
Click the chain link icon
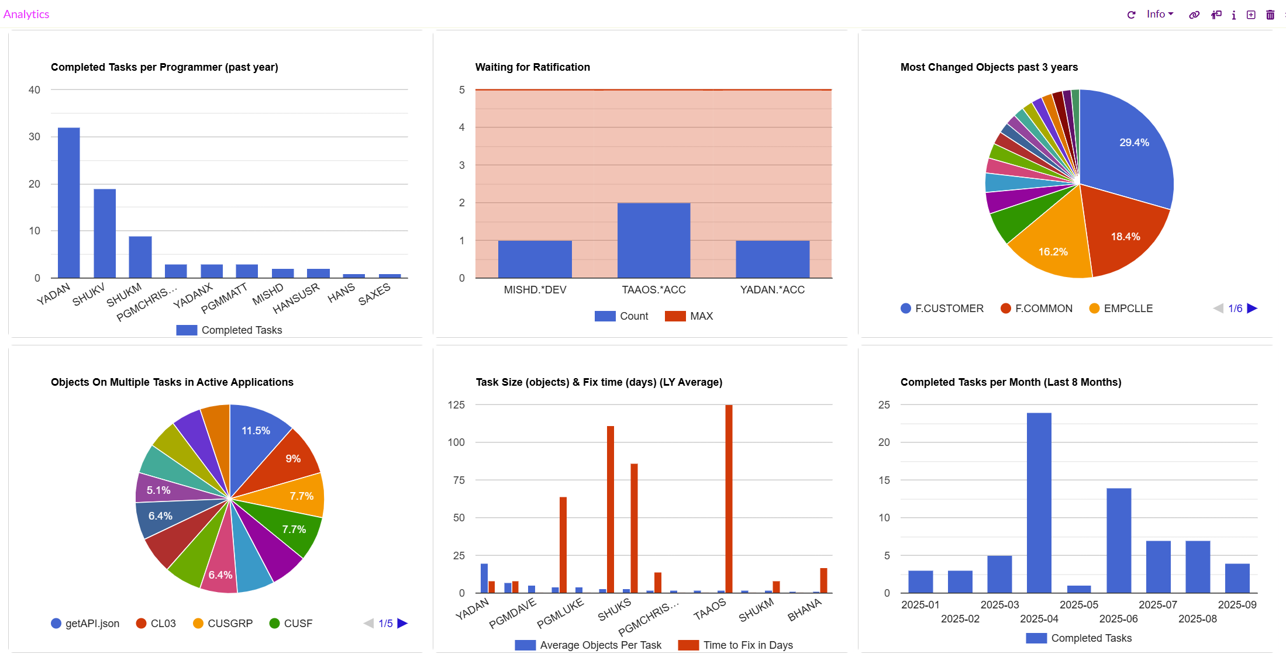1194,15
